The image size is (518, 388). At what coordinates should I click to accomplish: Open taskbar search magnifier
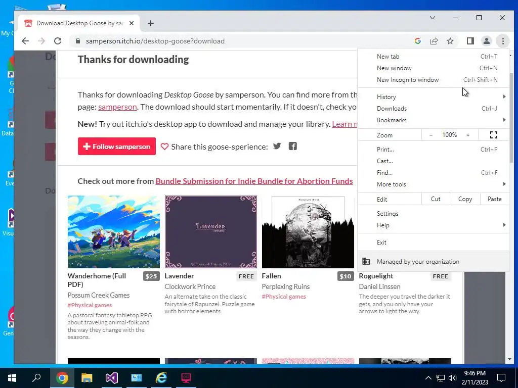(x=36, y=378)
